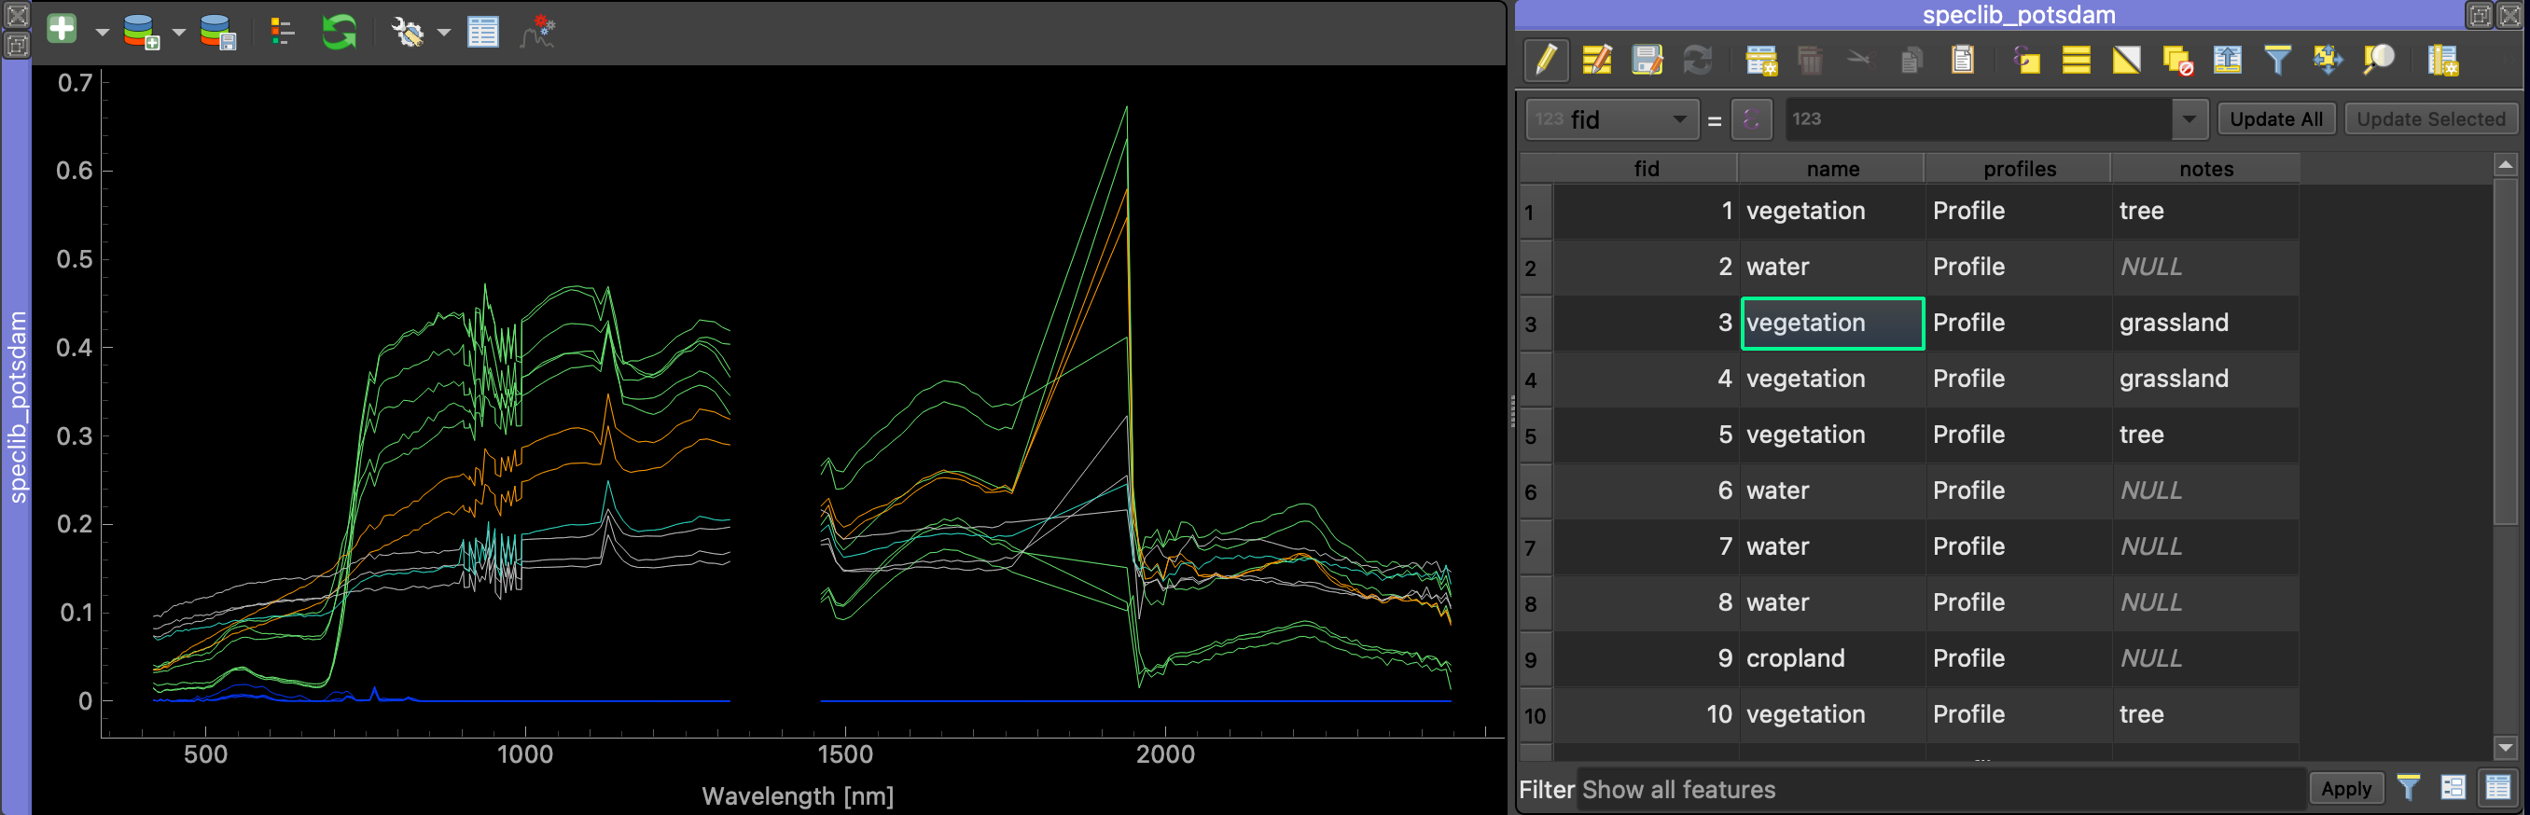
Task: Click the Filter Show all features field
Action: point(1940,790)
